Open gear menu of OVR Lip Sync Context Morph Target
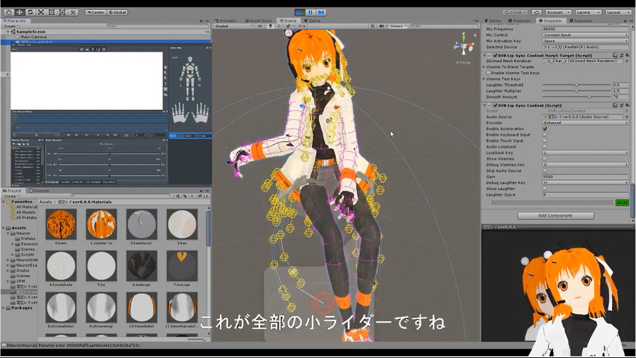 pyautogui.click(x=627, y=55)
